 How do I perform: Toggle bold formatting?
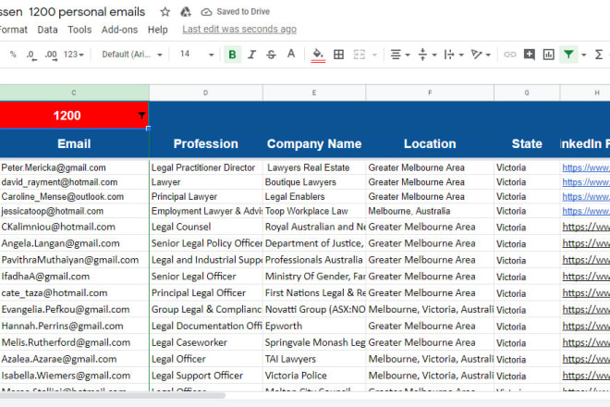click(x=232, y=55)
